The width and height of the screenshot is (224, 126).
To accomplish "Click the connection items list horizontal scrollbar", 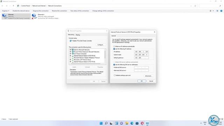I will [86, 64].
